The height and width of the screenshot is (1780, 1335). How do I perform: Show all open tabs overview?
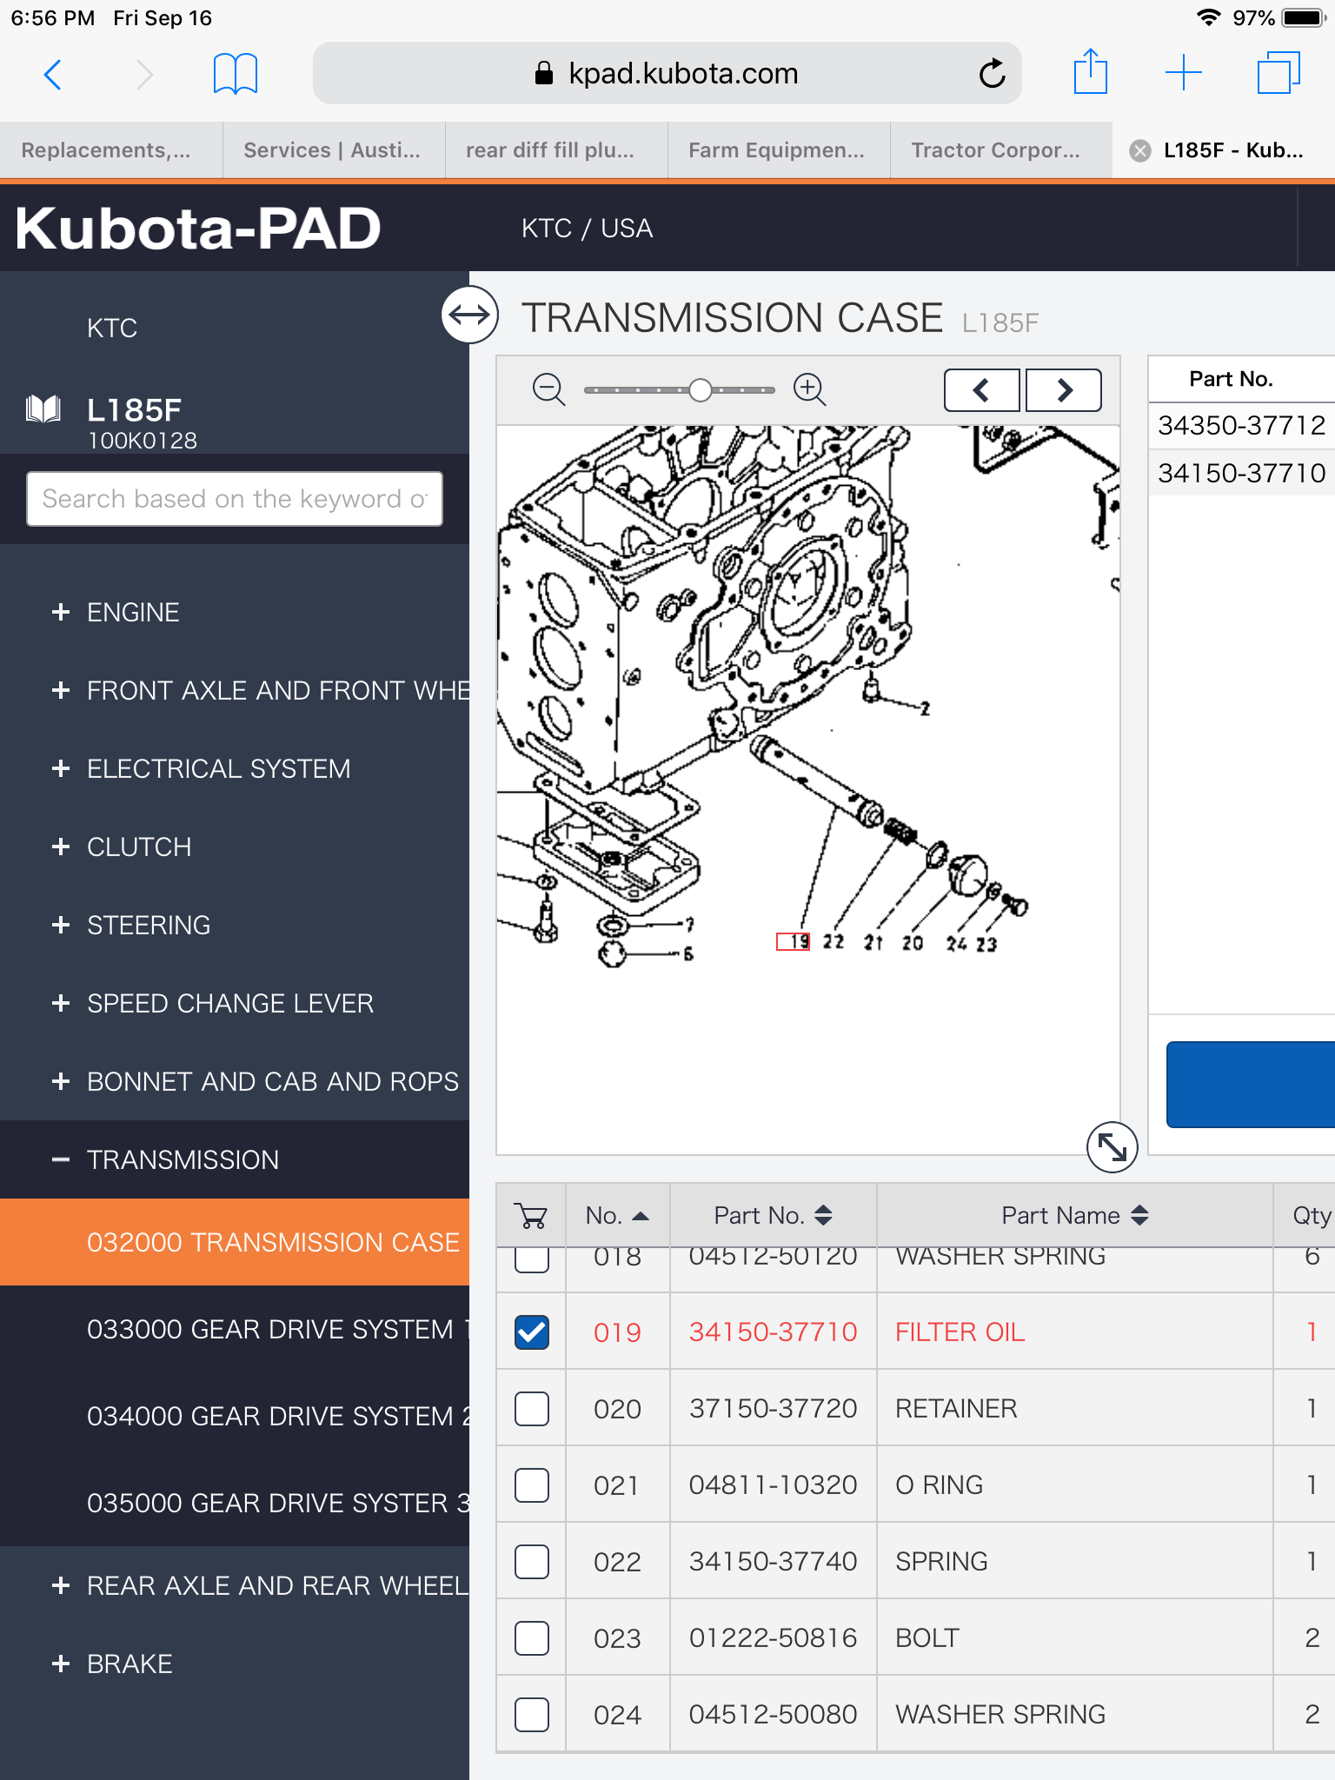(1279, 72)
